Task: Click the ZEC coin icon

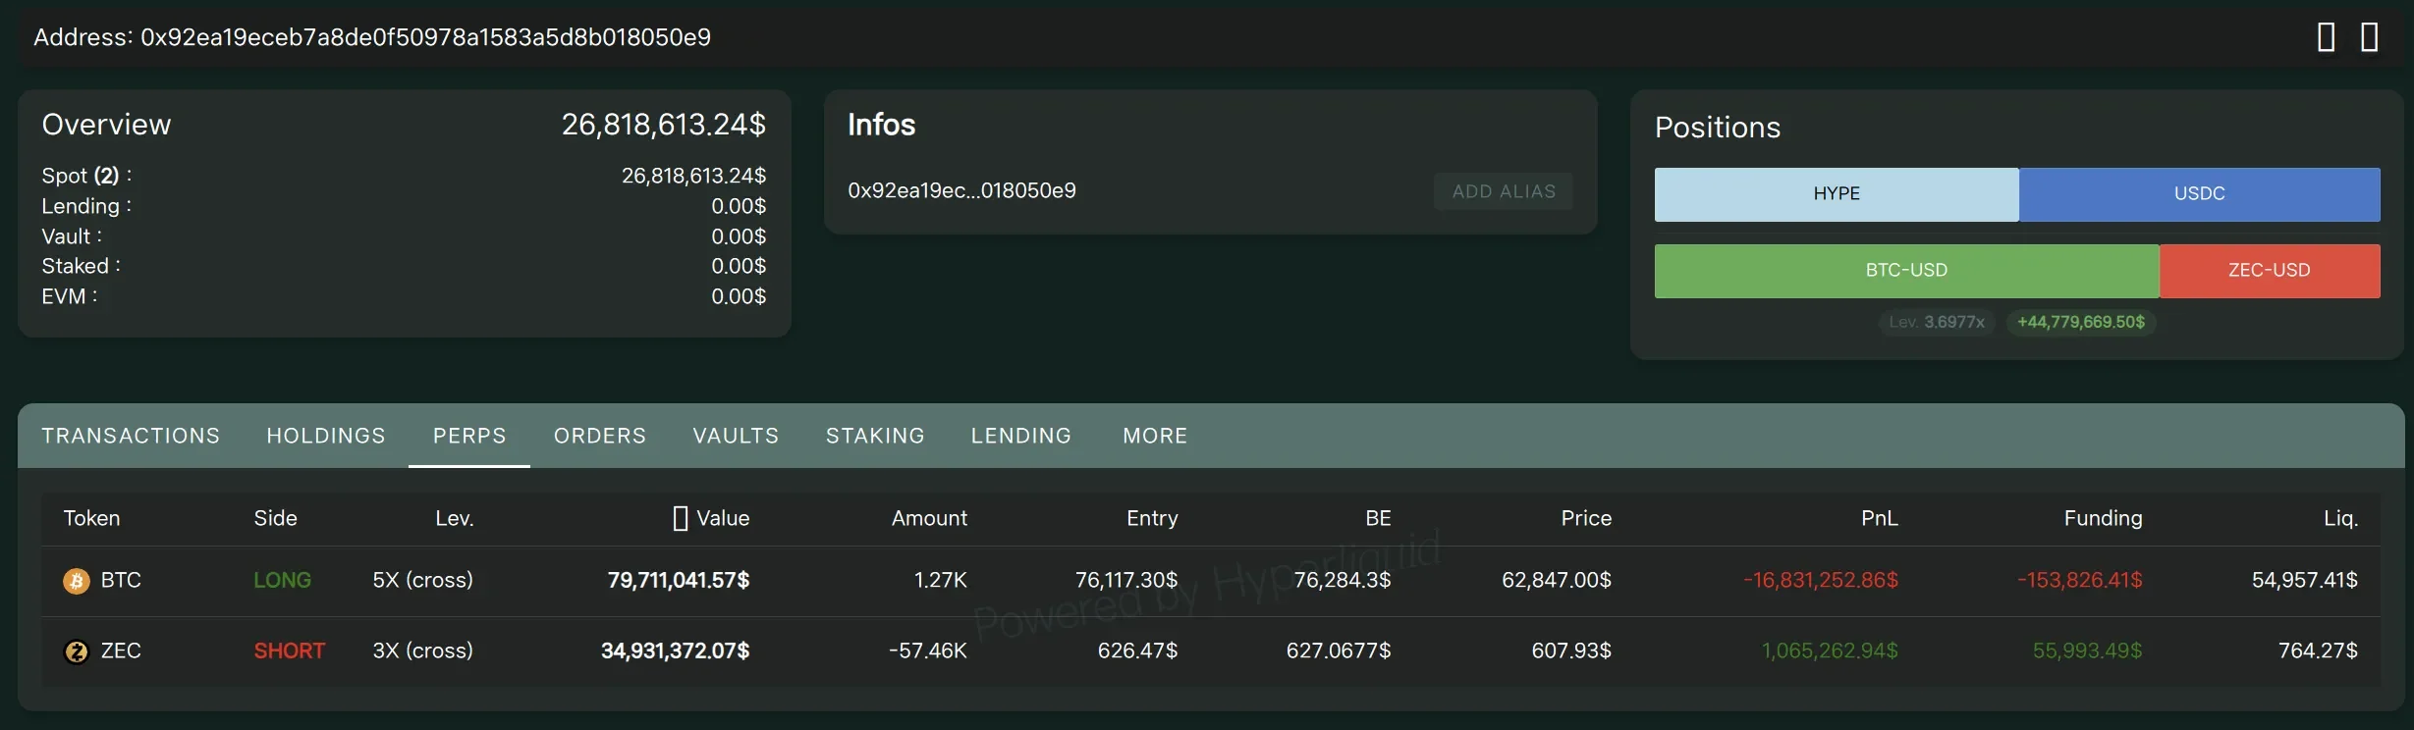Action: (76, 652)
